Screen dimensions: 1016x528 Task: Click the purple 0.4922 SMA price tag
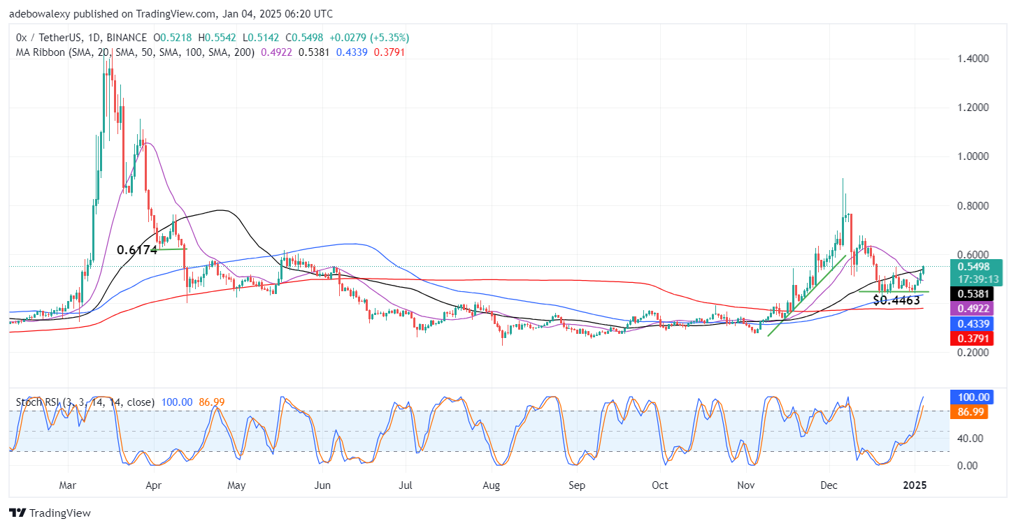pos(973,308)
